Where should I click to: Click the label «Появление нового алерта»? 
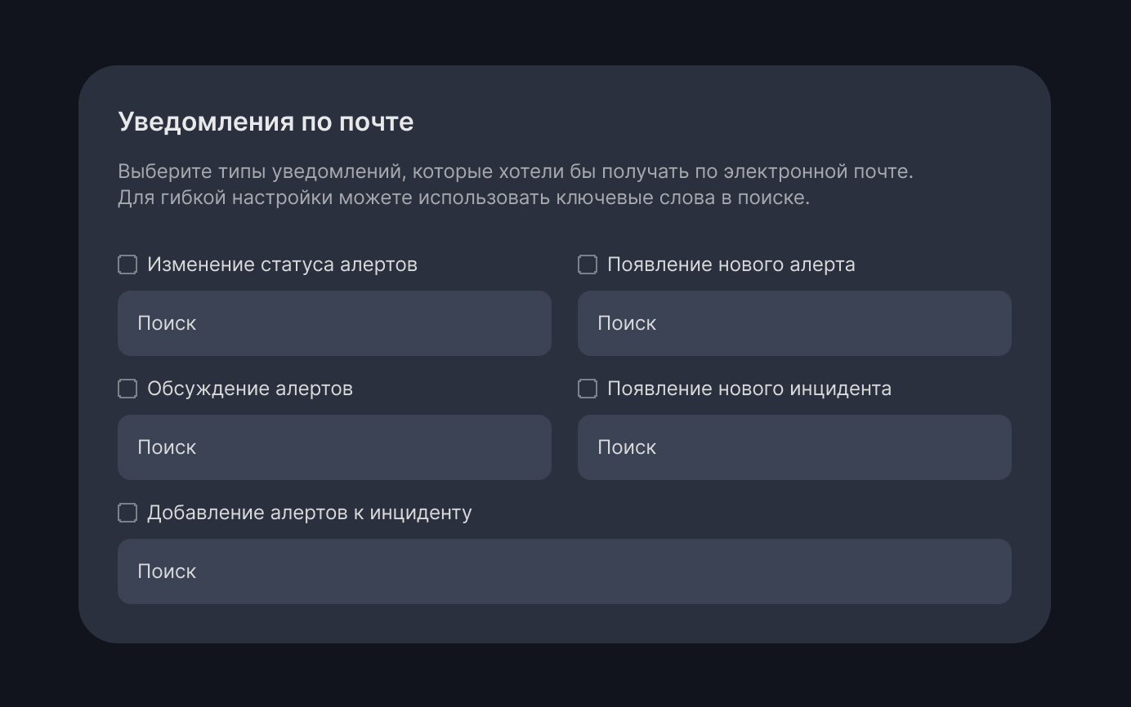[x=731, y=264]
